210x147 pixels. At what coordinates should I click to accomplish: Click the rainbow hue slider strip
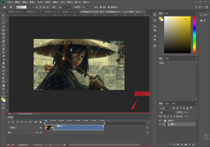click(194, 35)
